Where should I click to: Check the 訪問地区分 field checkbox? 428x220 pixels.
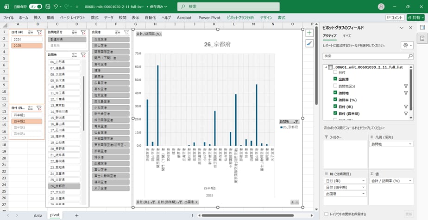(335, 86)
